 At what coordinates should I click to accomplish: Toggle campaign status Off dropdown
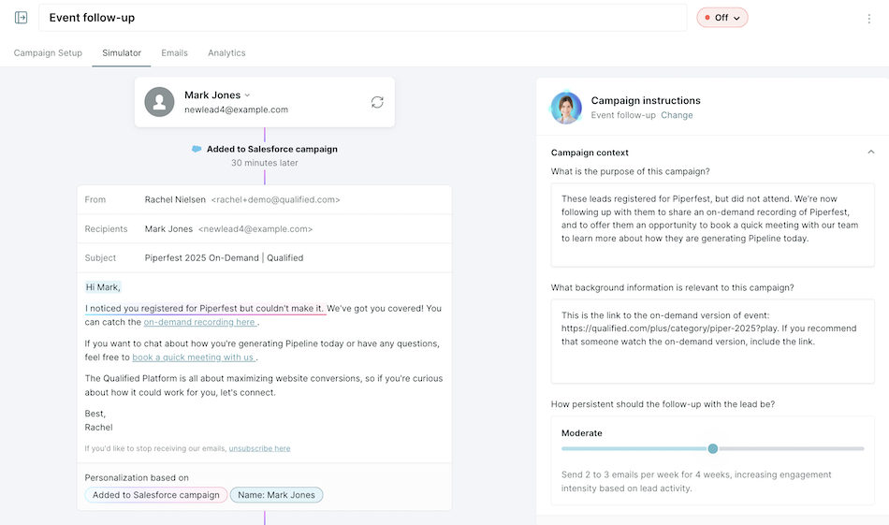[721, 18]
